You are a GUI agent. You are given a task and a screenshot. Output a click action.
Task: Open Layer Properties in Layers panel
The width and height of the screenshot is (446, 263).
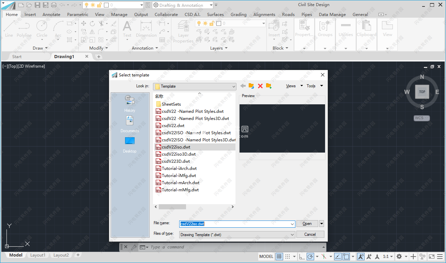coord(183,32)
